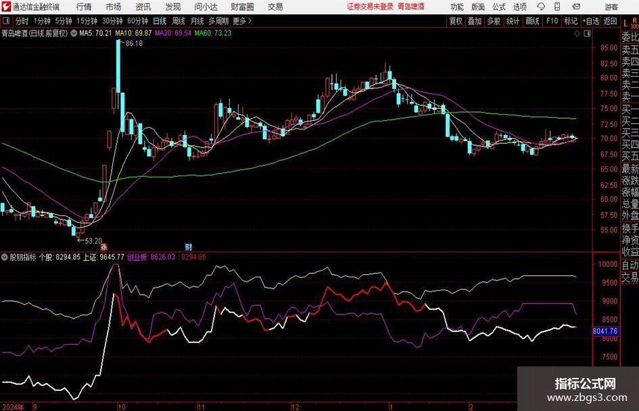Switch to 分时 chart tab
Screen dimensions: 639x411
[22, 21]
